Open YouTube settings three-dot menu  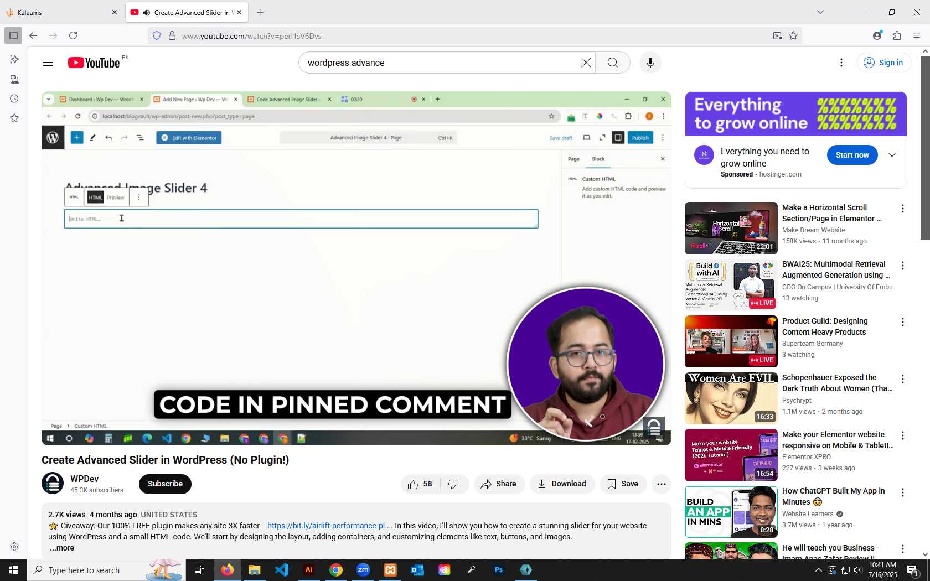(841, 63)
